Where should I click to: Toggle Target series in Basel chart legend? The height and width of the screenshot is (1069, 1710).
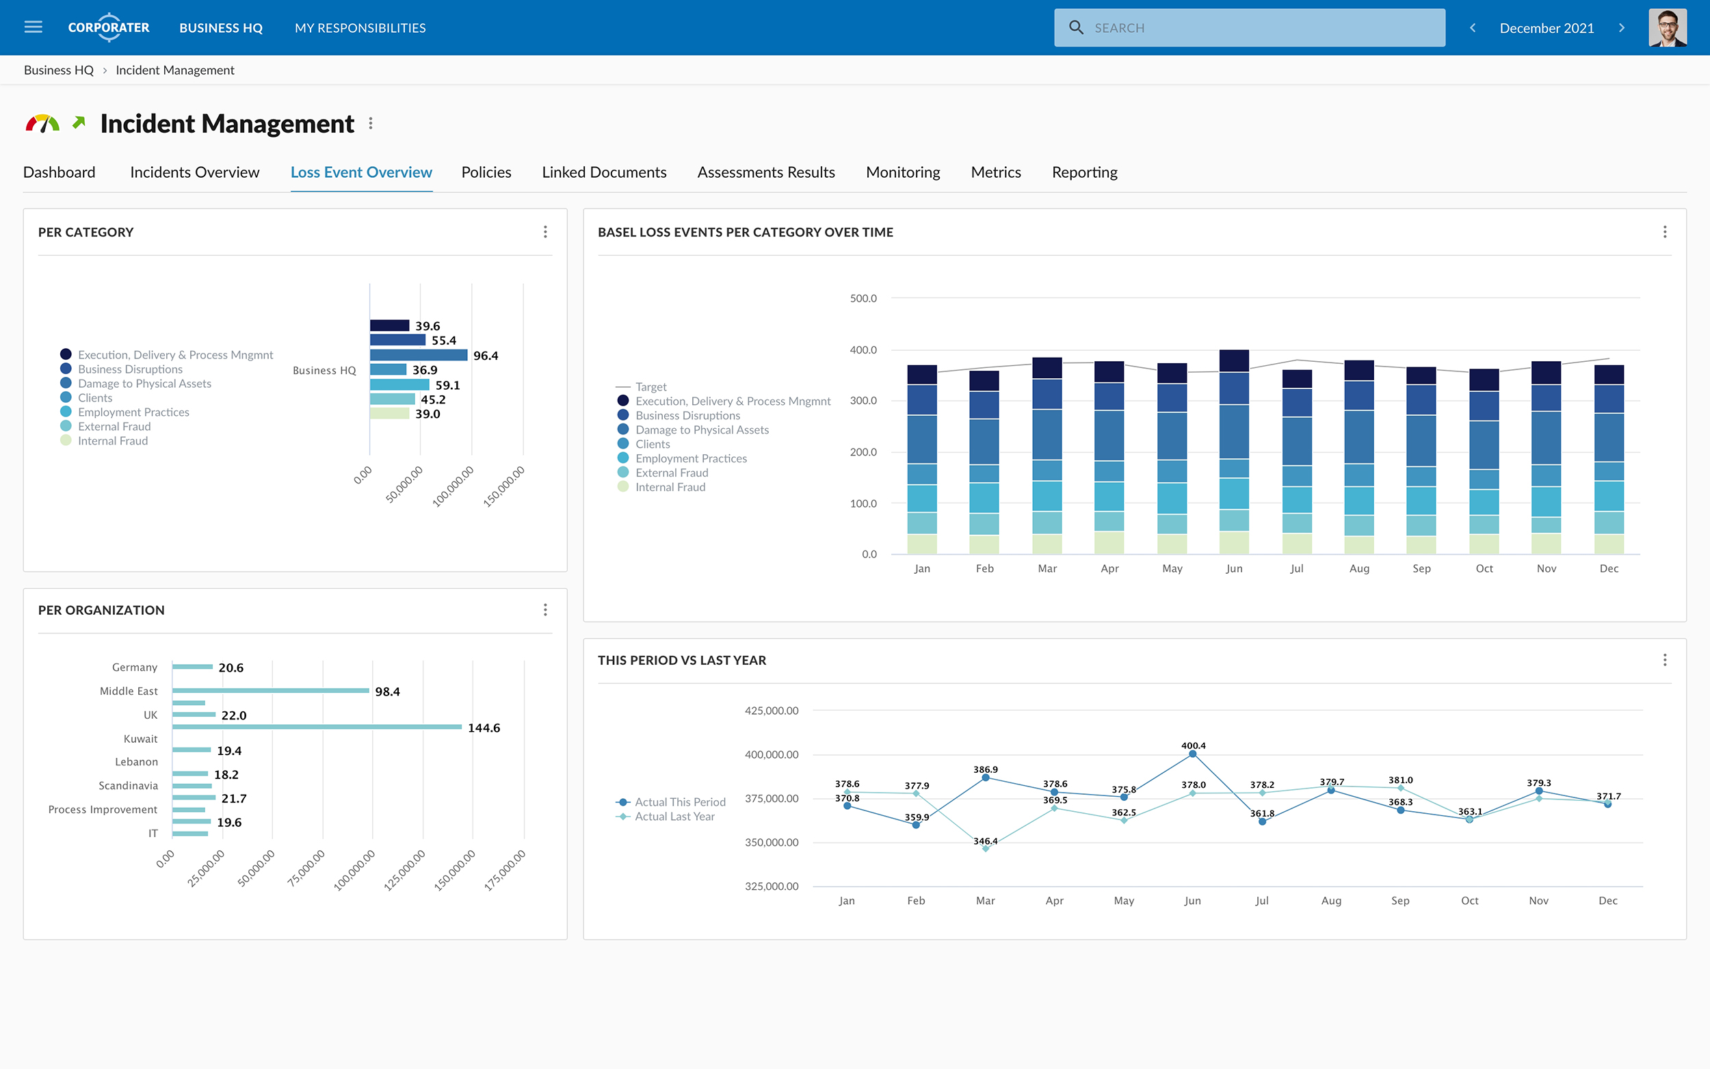(x=650, y=386)
